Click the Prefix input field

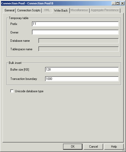(75, 24)
